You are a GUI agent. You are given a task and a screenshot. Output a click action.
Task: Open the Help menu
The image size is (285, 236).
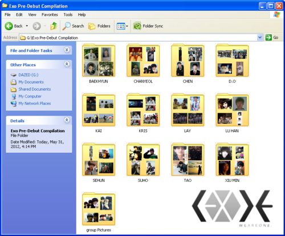82,15
